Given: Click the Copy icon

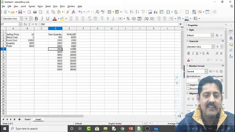Looking at the screenshot, I should tap(53, 12).
